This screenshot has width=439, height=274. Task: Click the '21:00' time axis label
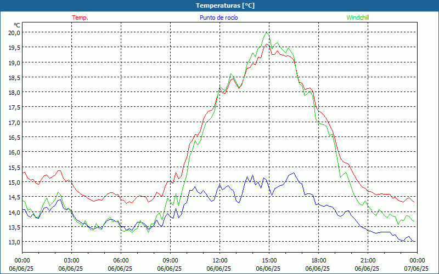368,261
